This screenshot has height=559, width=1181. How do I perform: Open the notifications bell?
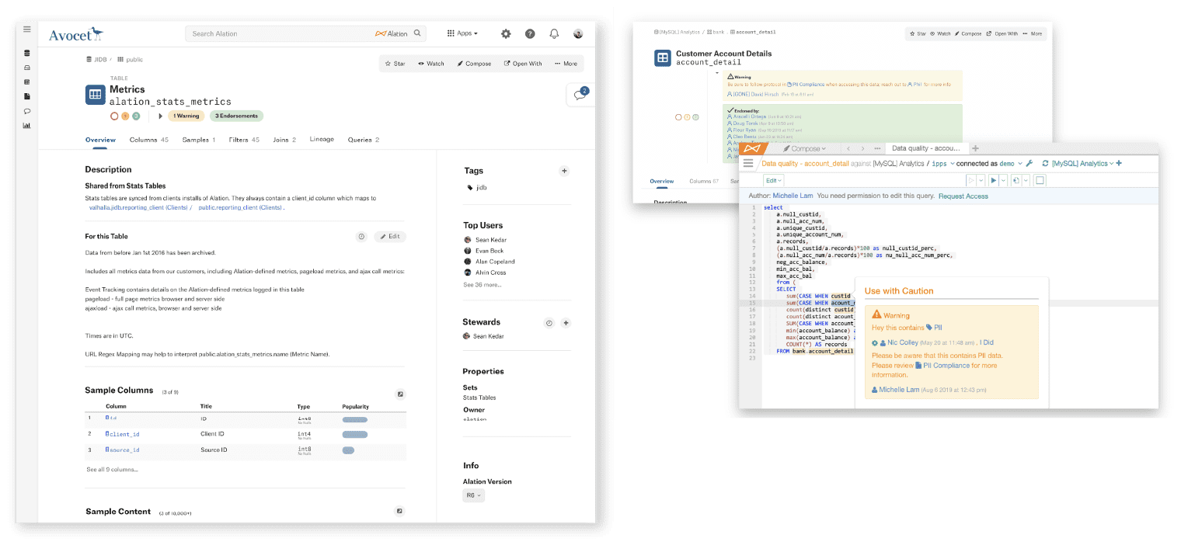(554, 33)
